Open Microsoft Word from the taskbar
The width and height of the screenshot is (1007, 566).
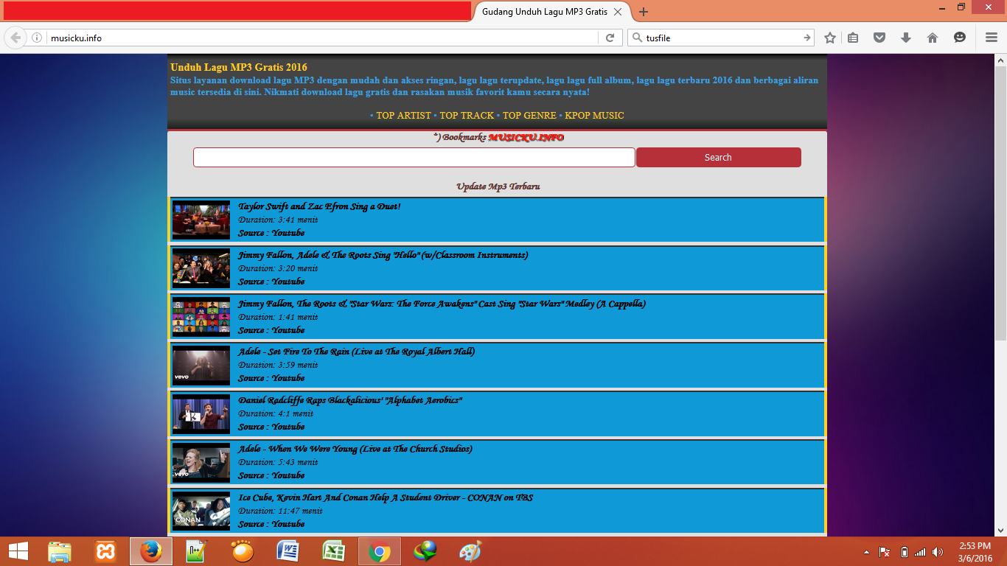click(x=288, y=551)
